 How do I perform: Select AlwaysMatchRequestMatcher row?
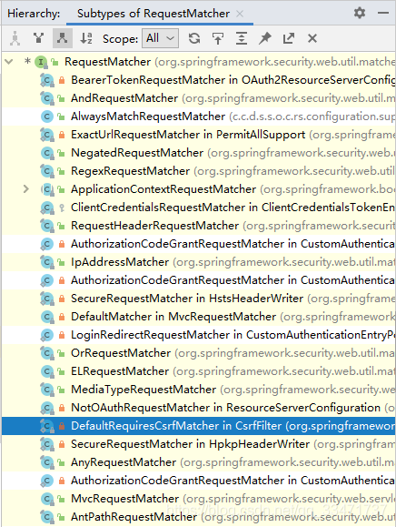pyautogui.click(x=199, y=117)
